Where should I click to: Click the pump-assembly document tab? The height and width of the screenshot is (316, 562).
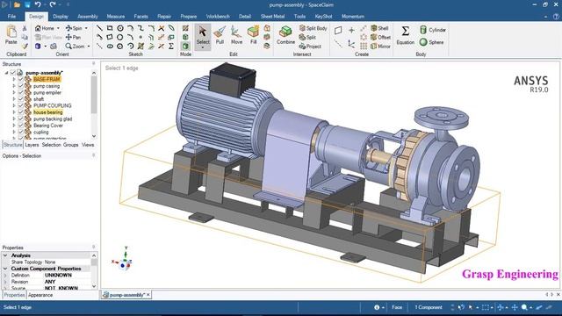click(x=126, y=295)
